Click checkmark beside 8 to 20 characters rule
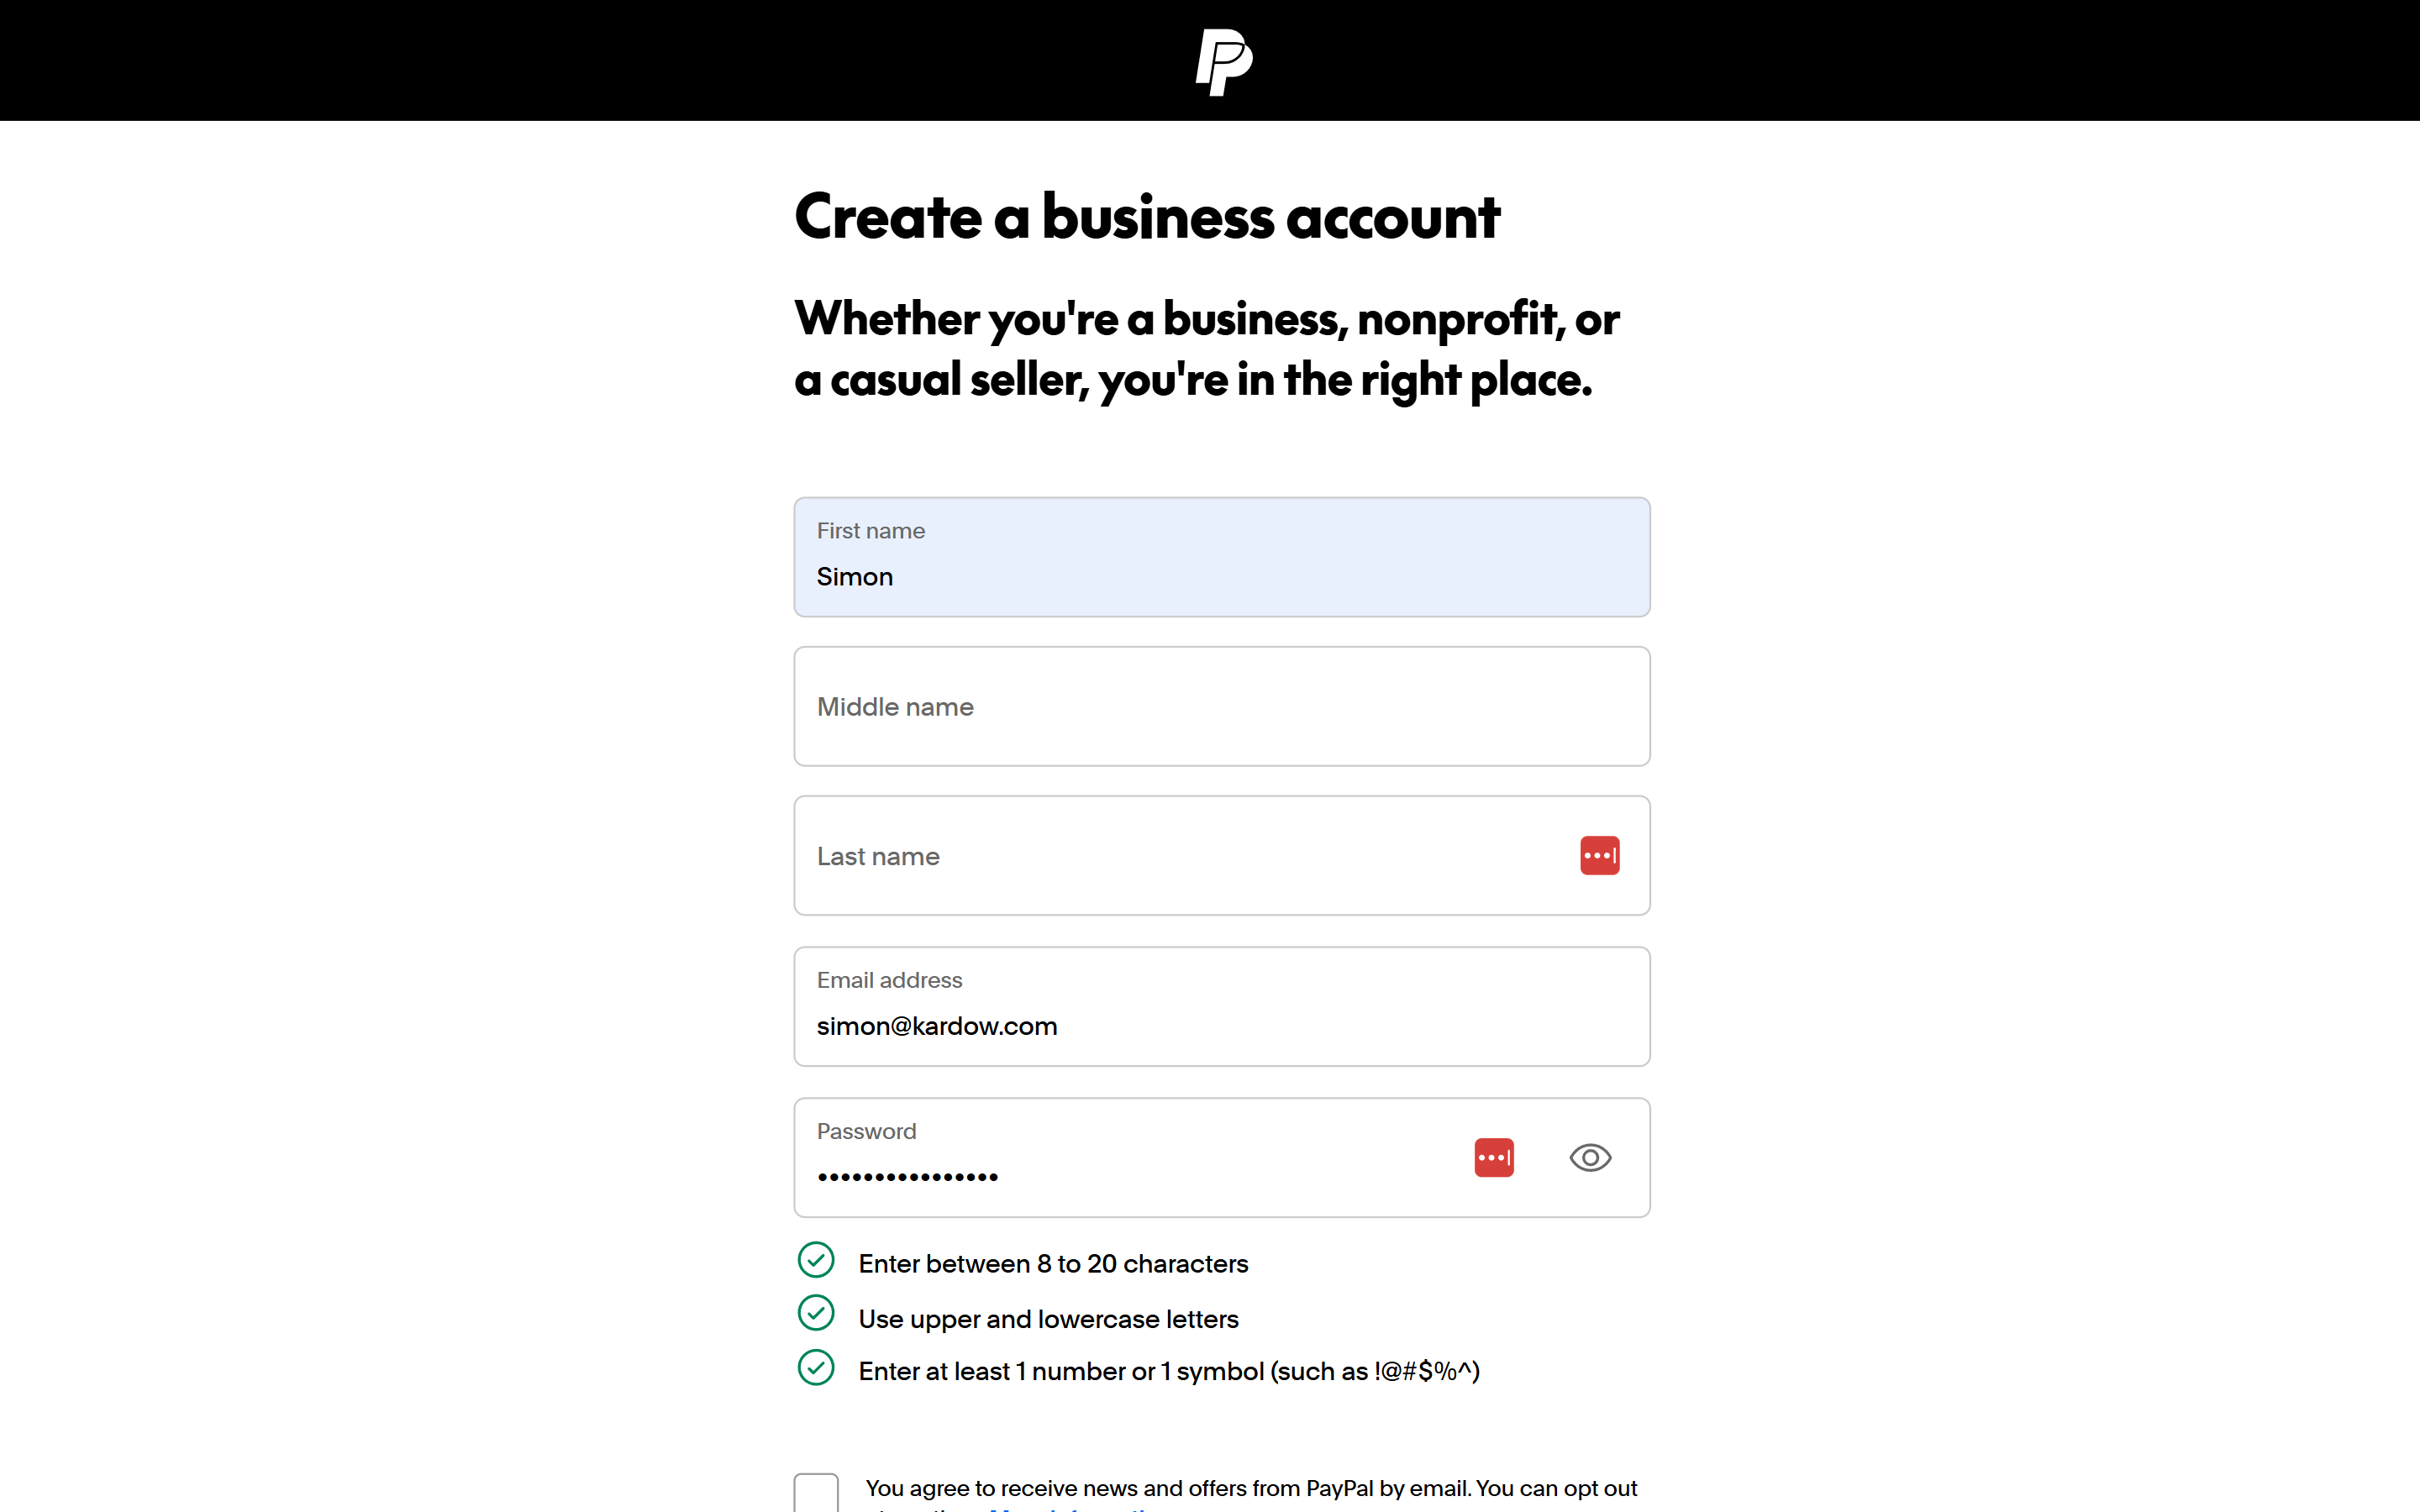Screen dimensions: 2420x1512 [x=816, y=1261]
